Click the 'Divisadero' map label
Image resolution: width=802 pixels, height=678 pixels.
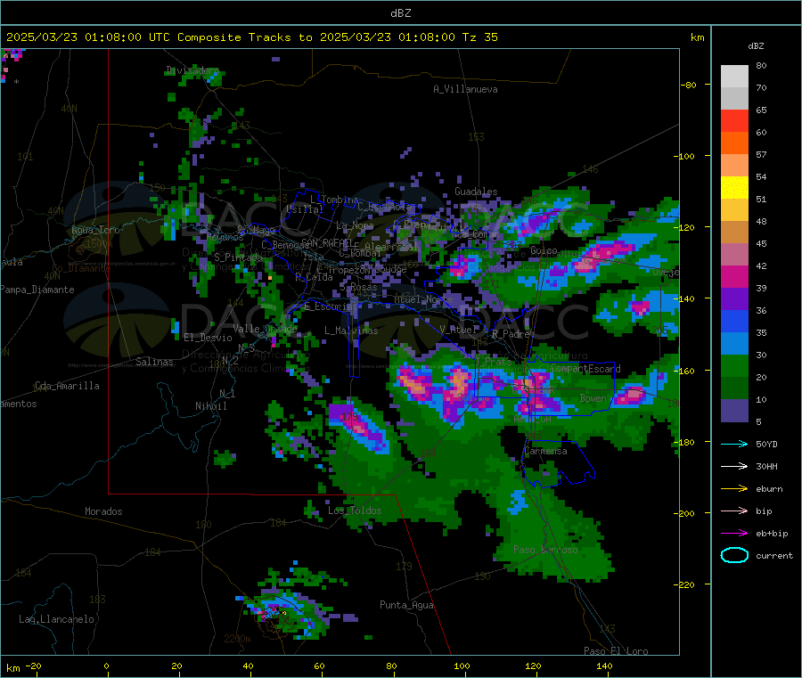coord(192,70)
